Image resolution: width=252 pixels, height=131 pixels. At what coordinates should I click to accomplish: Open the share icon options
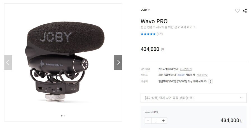click(245, 11)
